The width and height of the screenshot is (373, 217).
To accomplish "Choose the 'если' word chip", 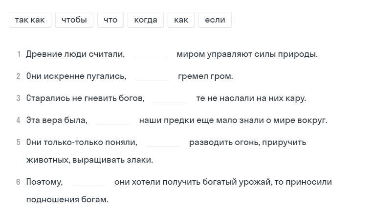I will tap(215, 20).
